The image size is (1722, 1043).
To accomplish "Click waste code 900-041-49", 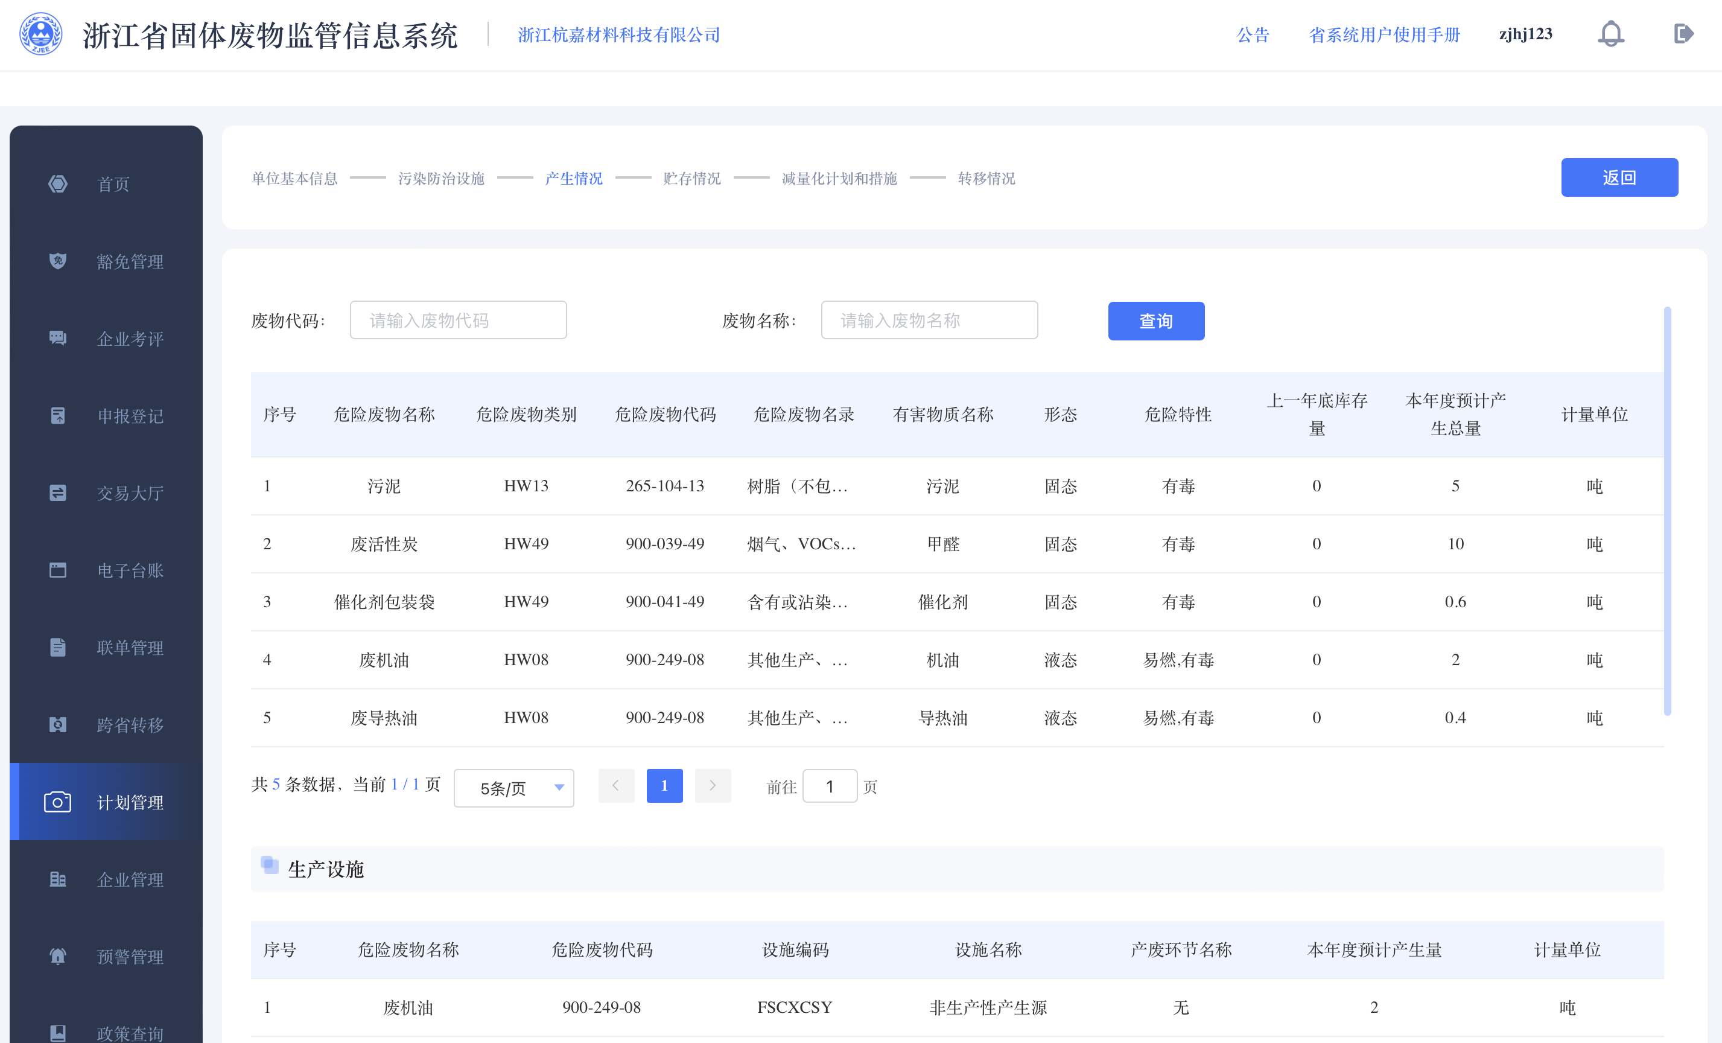I will pyautogui.click(x=665, y=602).
